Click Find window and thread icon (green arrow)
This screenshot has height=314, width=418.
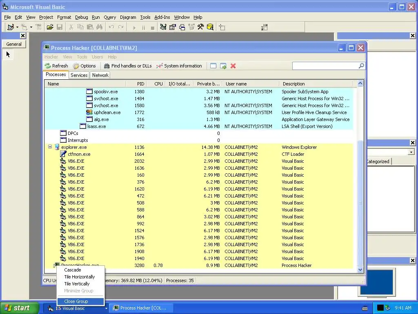tap(223, 66)
